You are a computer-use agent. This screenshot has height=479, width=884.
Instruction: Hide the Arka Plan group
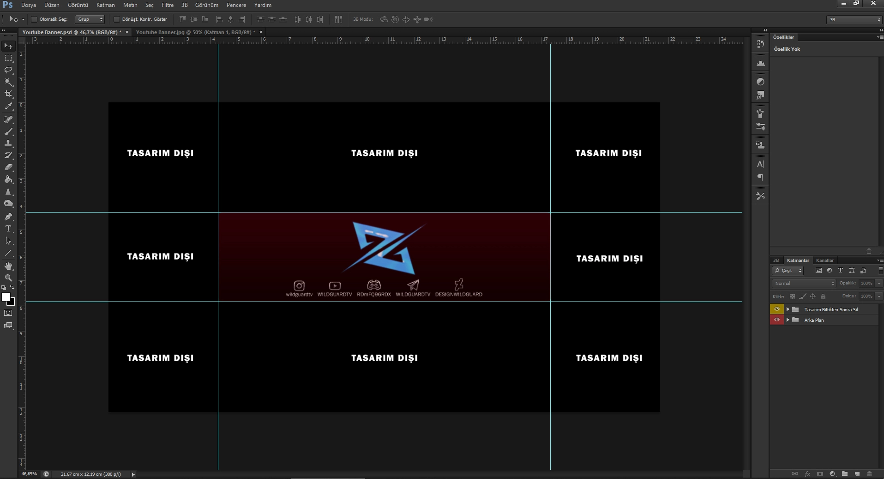tap(777, 320)
